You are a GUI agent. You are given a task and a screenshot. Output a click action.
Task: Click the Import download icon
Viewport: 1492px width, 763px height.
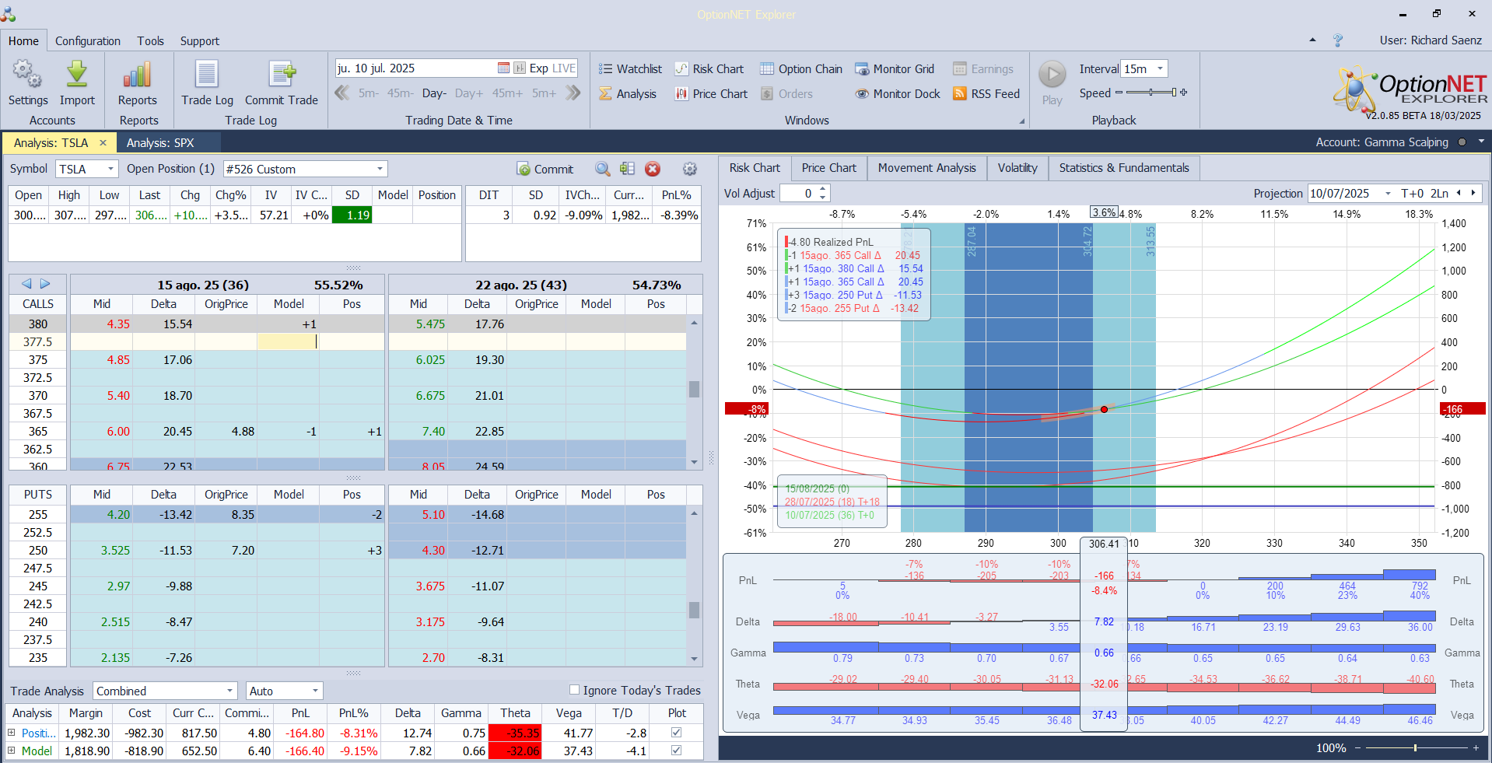[x=77, y=75]
